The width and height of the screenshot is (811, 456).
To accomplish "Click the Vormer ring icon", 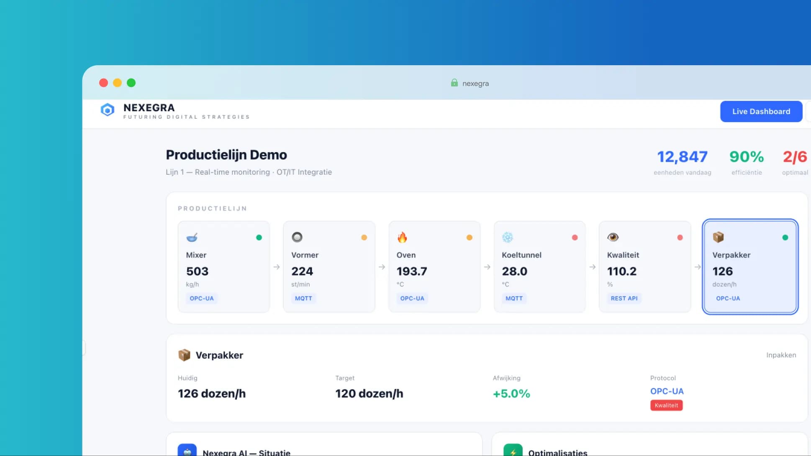I will click(297, 237).
